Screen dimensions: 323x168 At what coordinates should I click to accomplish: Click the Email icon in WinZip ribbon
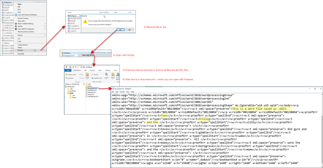pyautogui.click(x=113, y=74)
